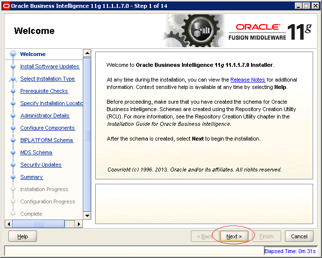
Task: Go to Summary step
Action: [x=32, y=177]
